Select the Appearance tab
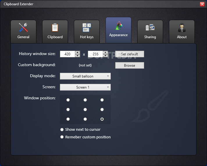Viewport: 207px width, 166px height. (x=118, y=30)
